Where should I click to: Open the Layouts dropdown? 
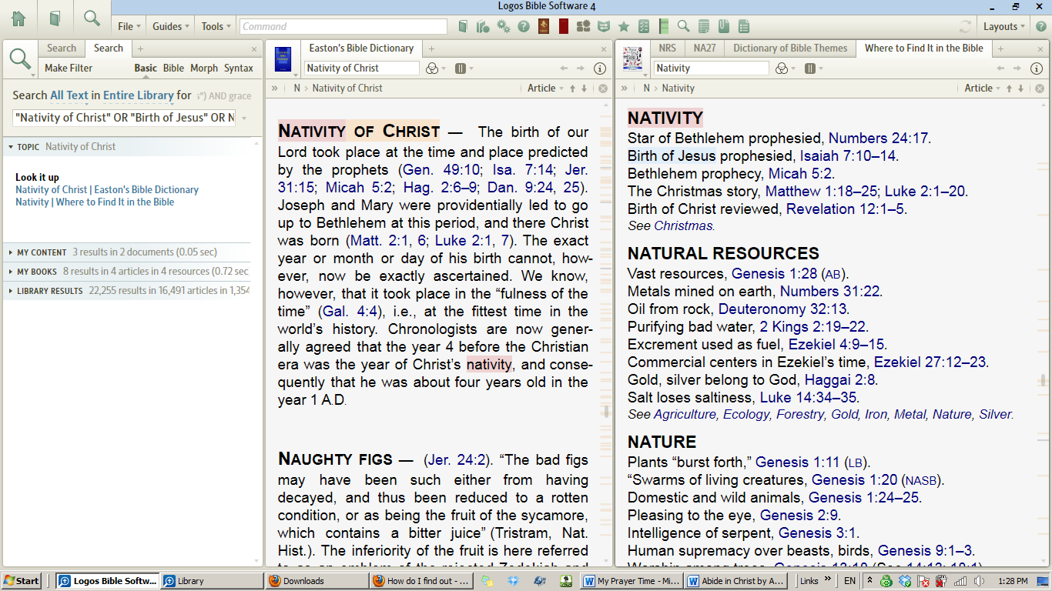coord(1004,27)
